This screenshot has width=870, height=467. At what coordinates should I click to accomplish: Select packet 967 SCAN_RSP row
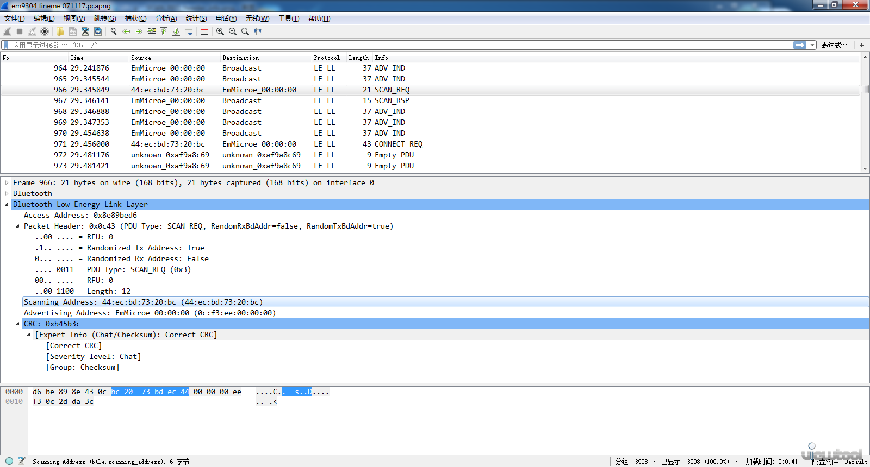(431, 101)
